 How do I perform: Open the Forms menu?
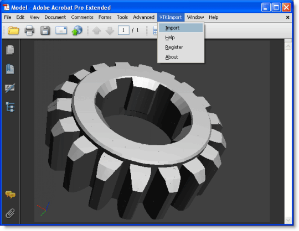coord(105,17)
